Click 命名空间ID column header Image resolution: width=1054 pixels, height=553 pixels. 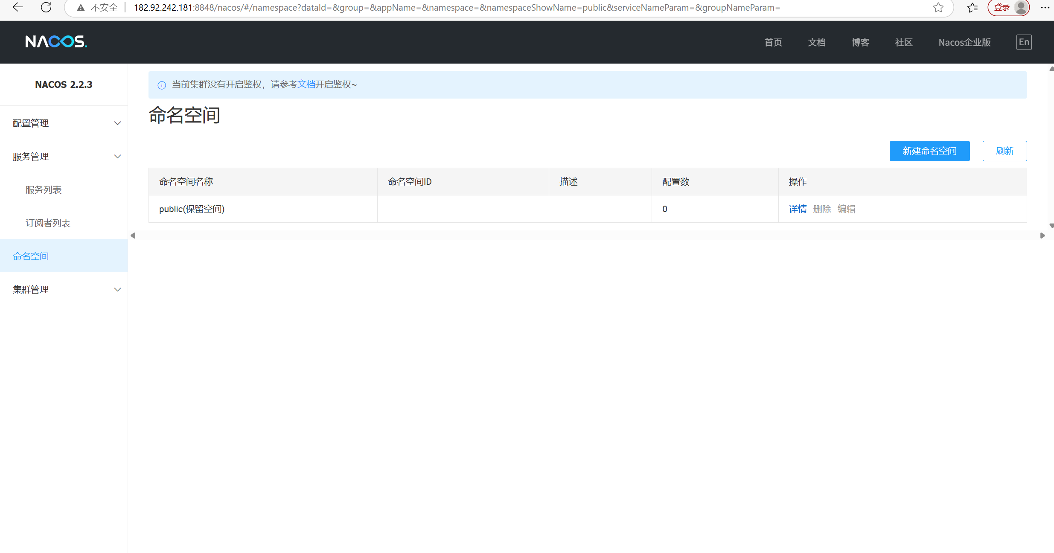(463, 182)
